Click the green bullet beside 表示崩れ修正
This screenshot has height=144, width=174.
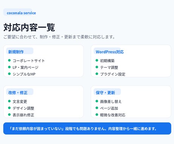(x=9, y=114)
